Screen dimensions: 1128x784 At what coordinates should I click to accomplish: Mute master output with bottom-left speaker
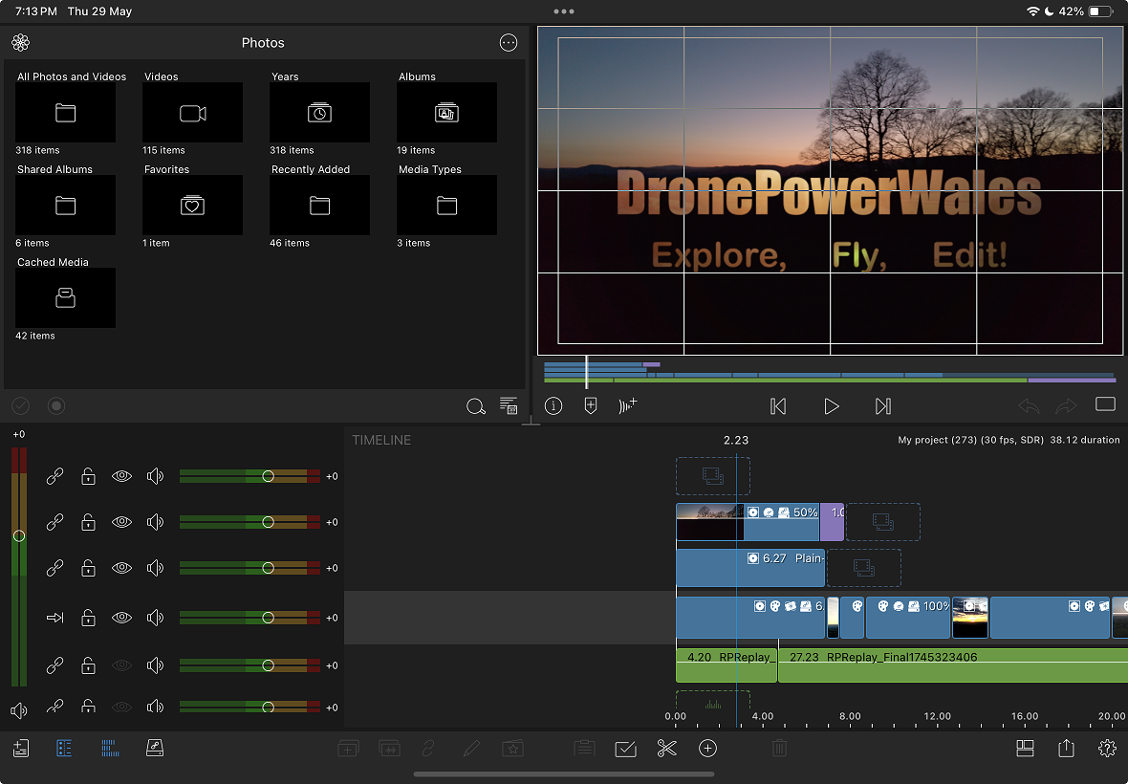(x=19, y=711)
